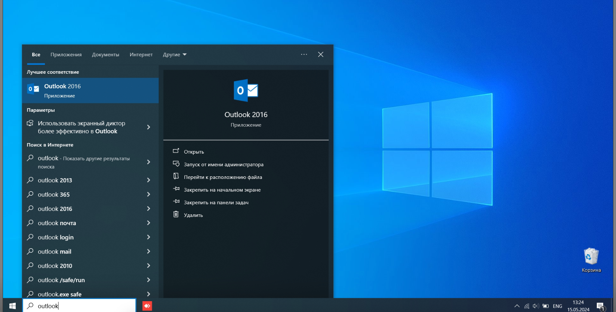Click the red AnyDesk taskbar icon

[x=147, y=306]
